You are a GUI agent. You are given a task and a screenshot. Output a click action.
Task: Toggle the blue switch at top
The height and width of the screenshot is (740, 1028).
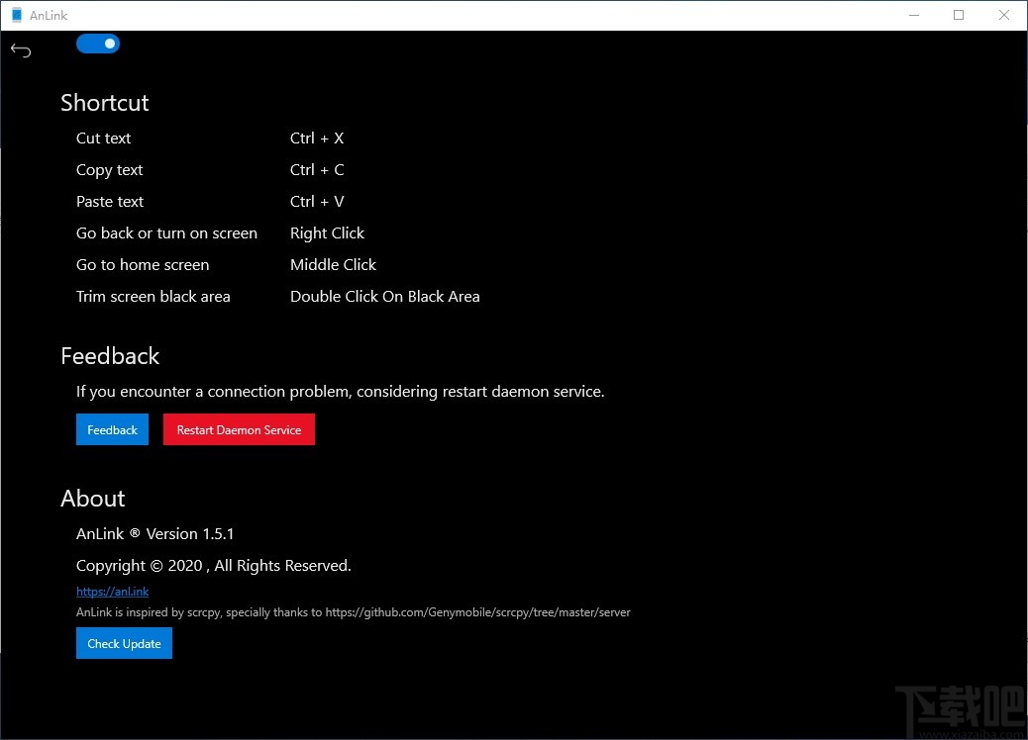pos(98,44)
